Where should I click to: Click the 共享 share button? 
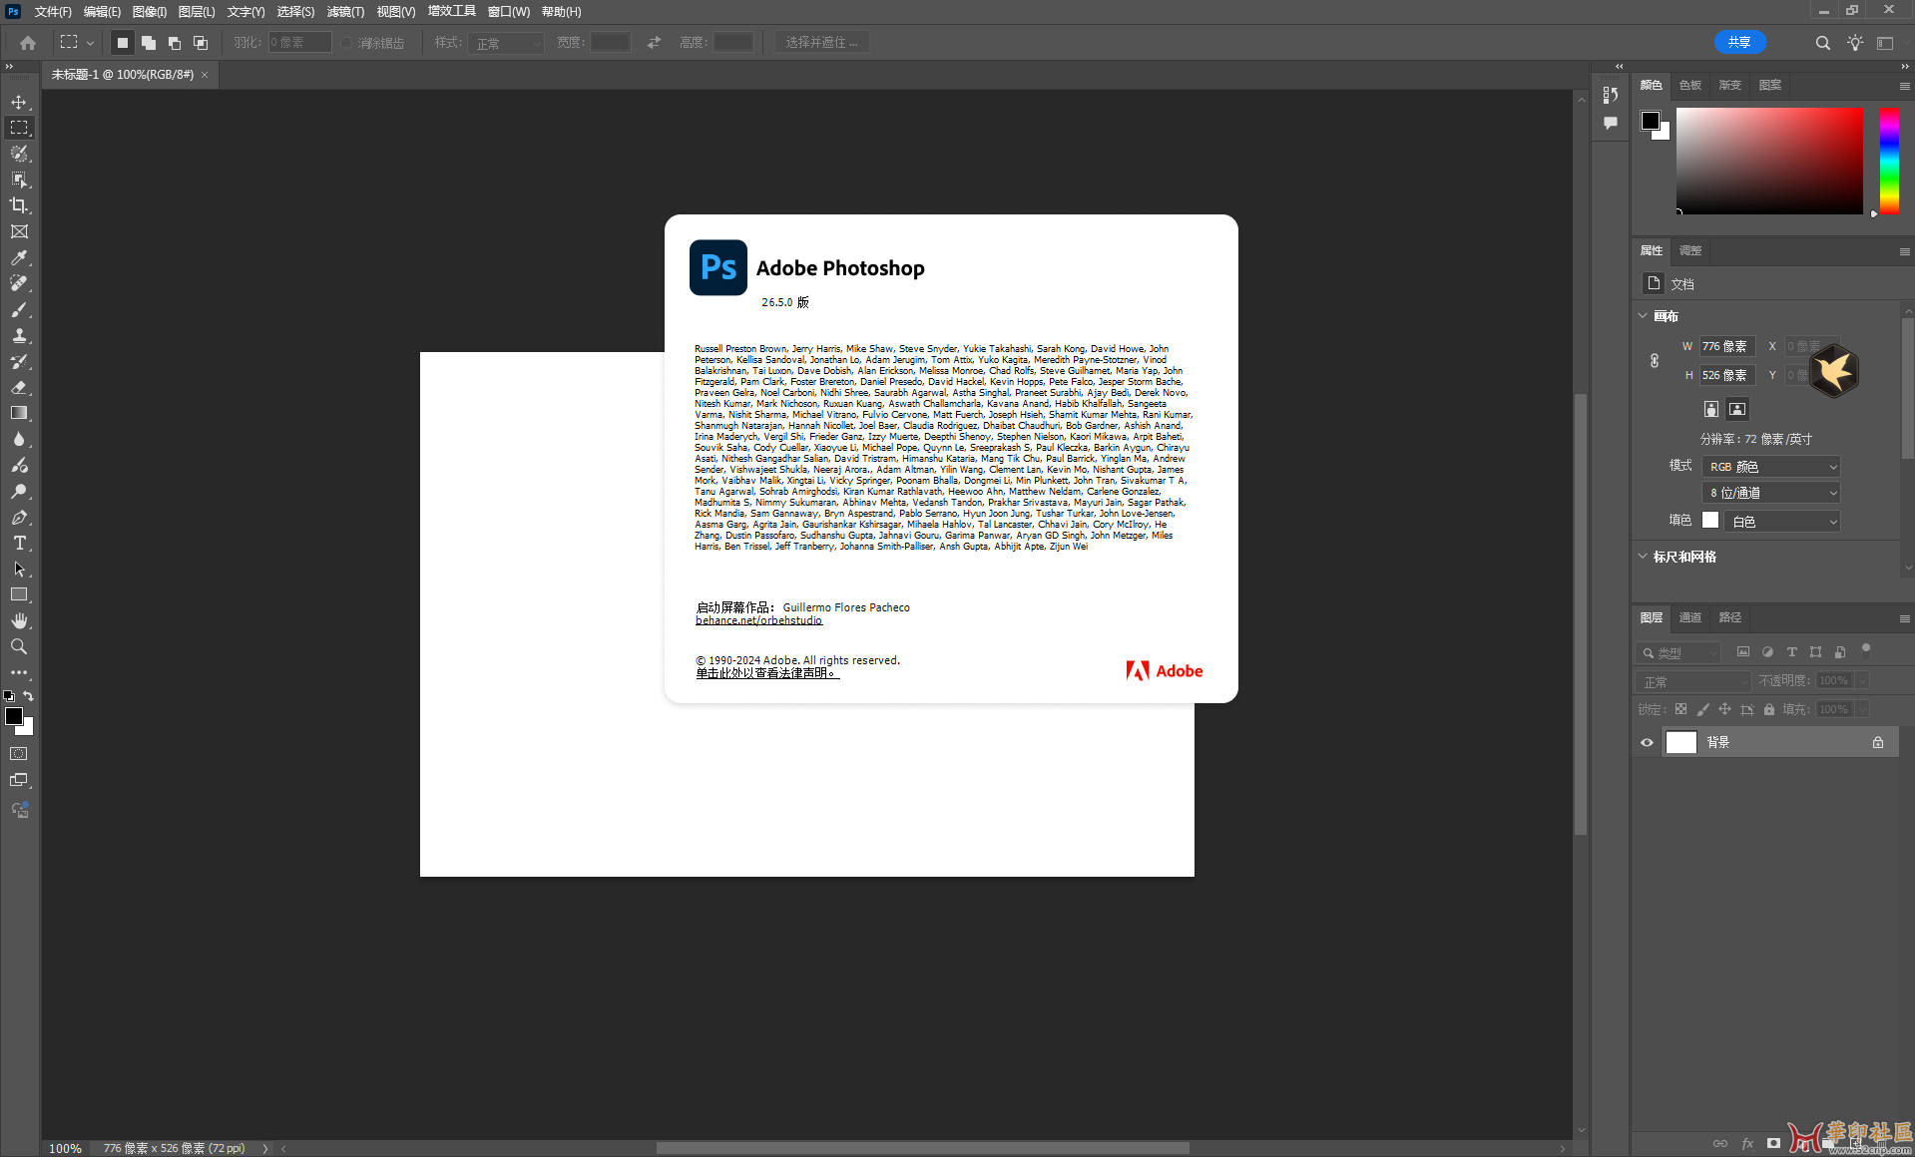1739,42
